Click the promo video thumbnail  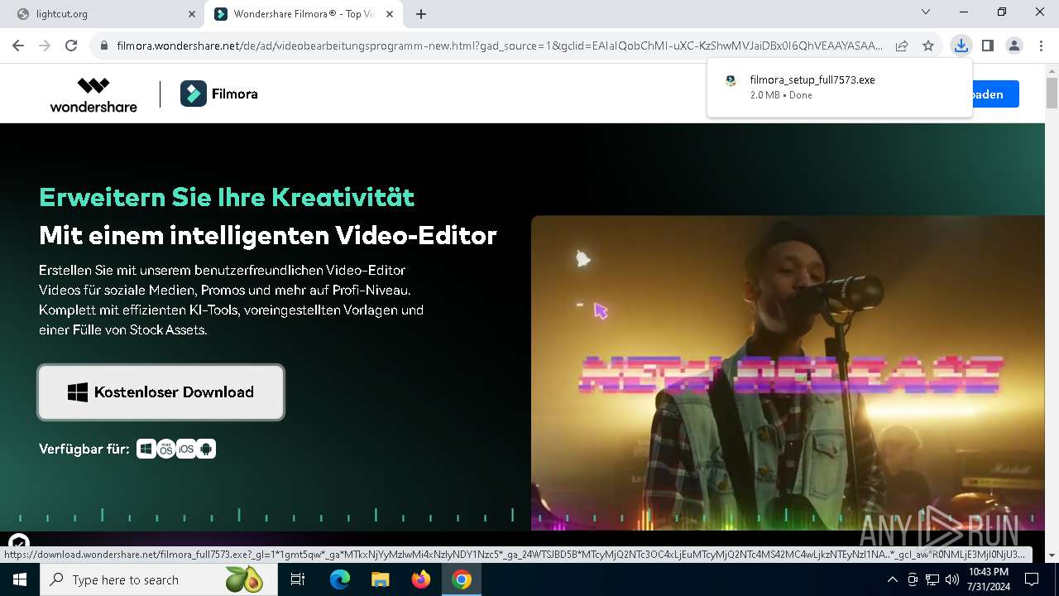coord(788,372)
